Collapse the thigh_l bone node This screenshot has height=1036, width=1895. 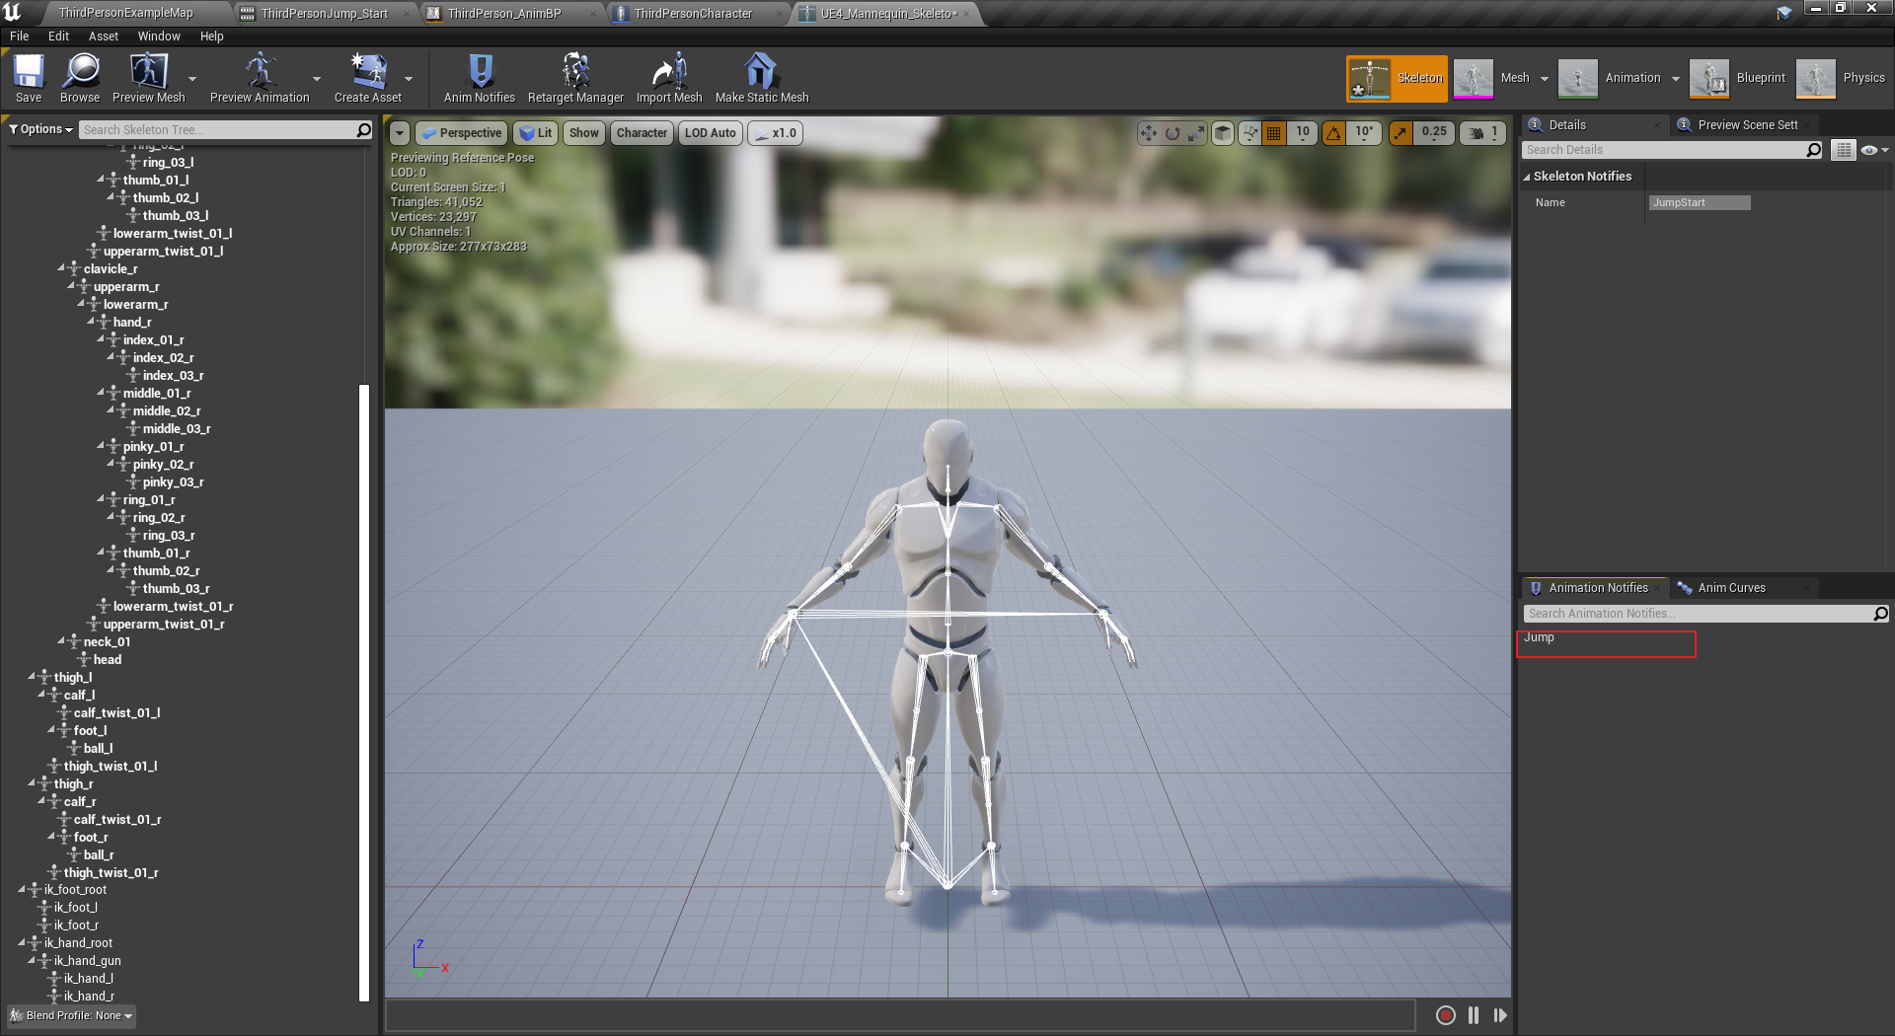pyautogui.click(x=32, y=677)
